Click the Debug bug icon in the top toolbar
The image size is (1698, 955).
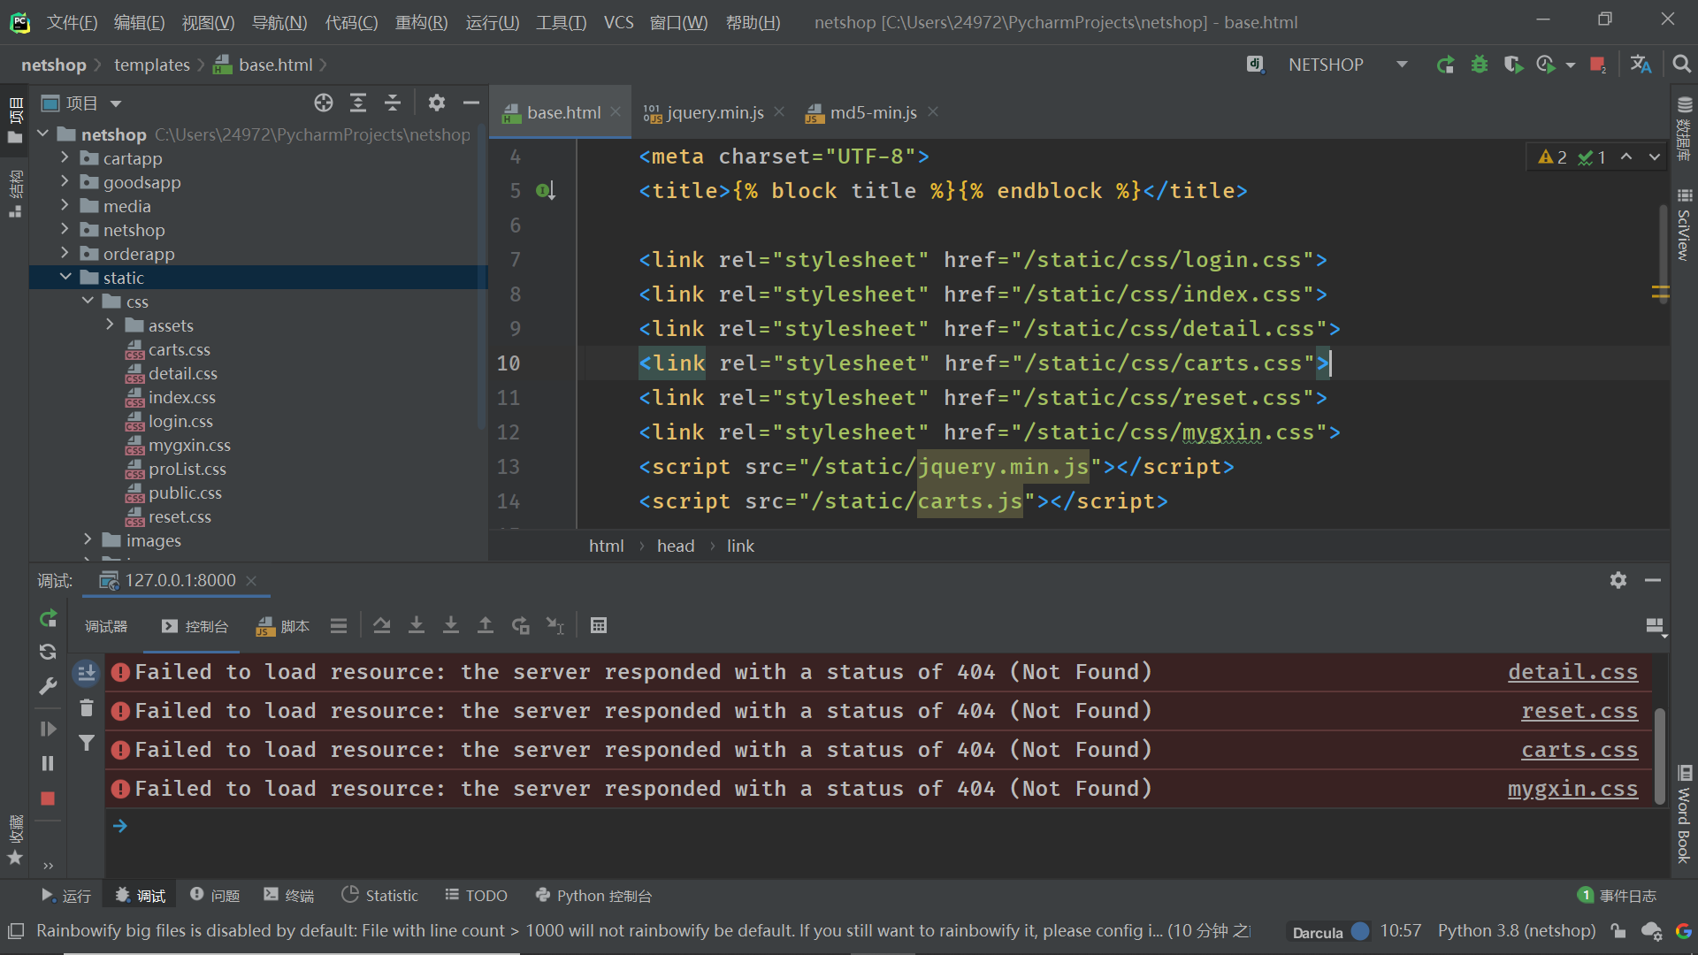click(1479, 65)
